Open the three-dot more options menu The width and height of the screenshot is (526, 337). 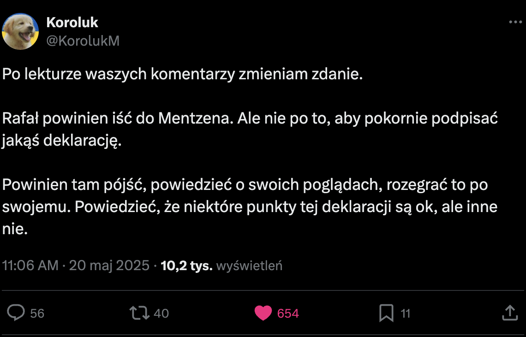pos(514,22)
